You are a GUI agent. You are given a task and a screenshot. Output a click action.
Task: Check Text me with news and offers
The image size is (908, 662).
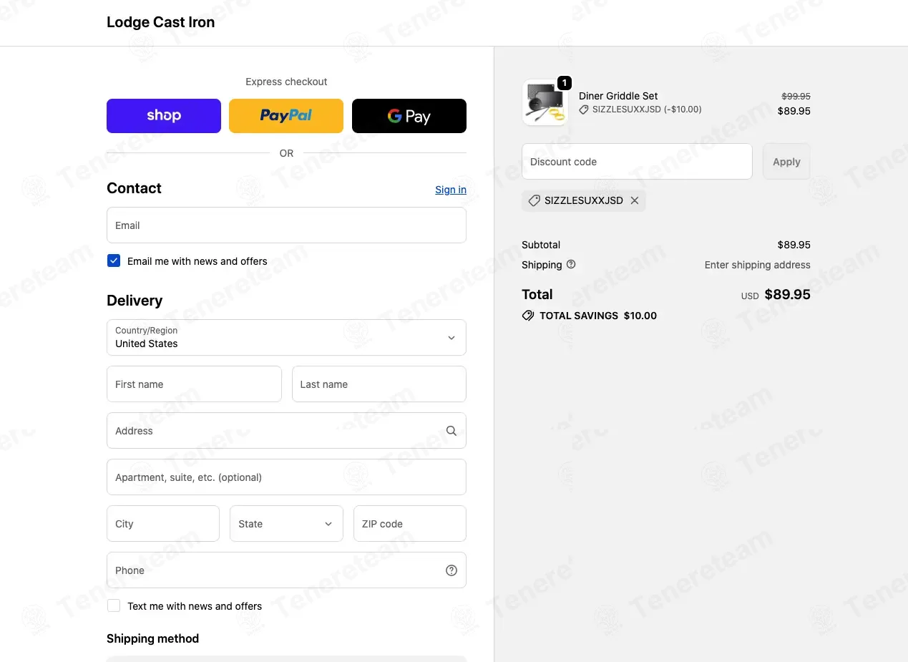pyautogui.click(x=114, y=605)
